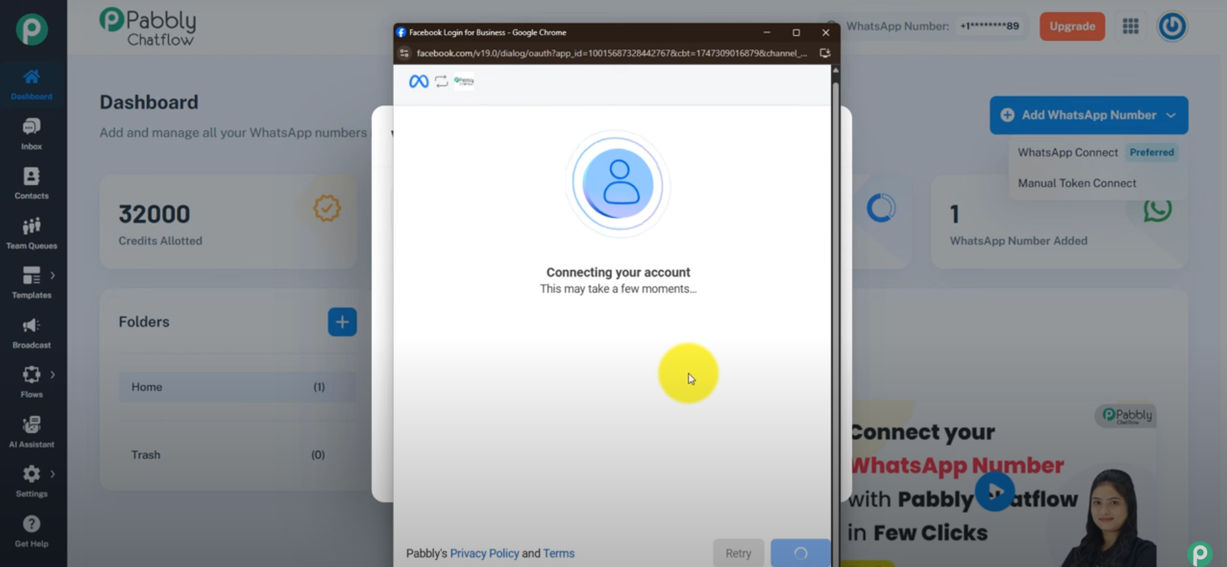Go to Contacts in sidebar
Image resolution: width=1227 pixels, height=567 pixels.
coord(31,183)
